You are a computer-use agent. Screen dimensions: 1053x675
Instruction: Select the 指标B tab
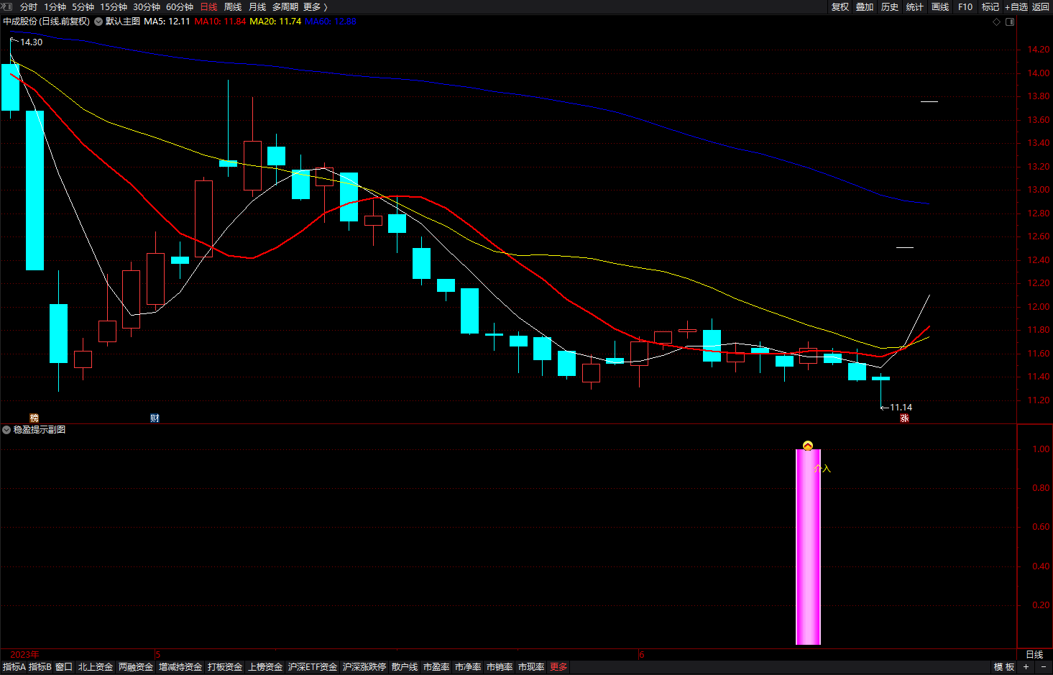click(40, 667)
